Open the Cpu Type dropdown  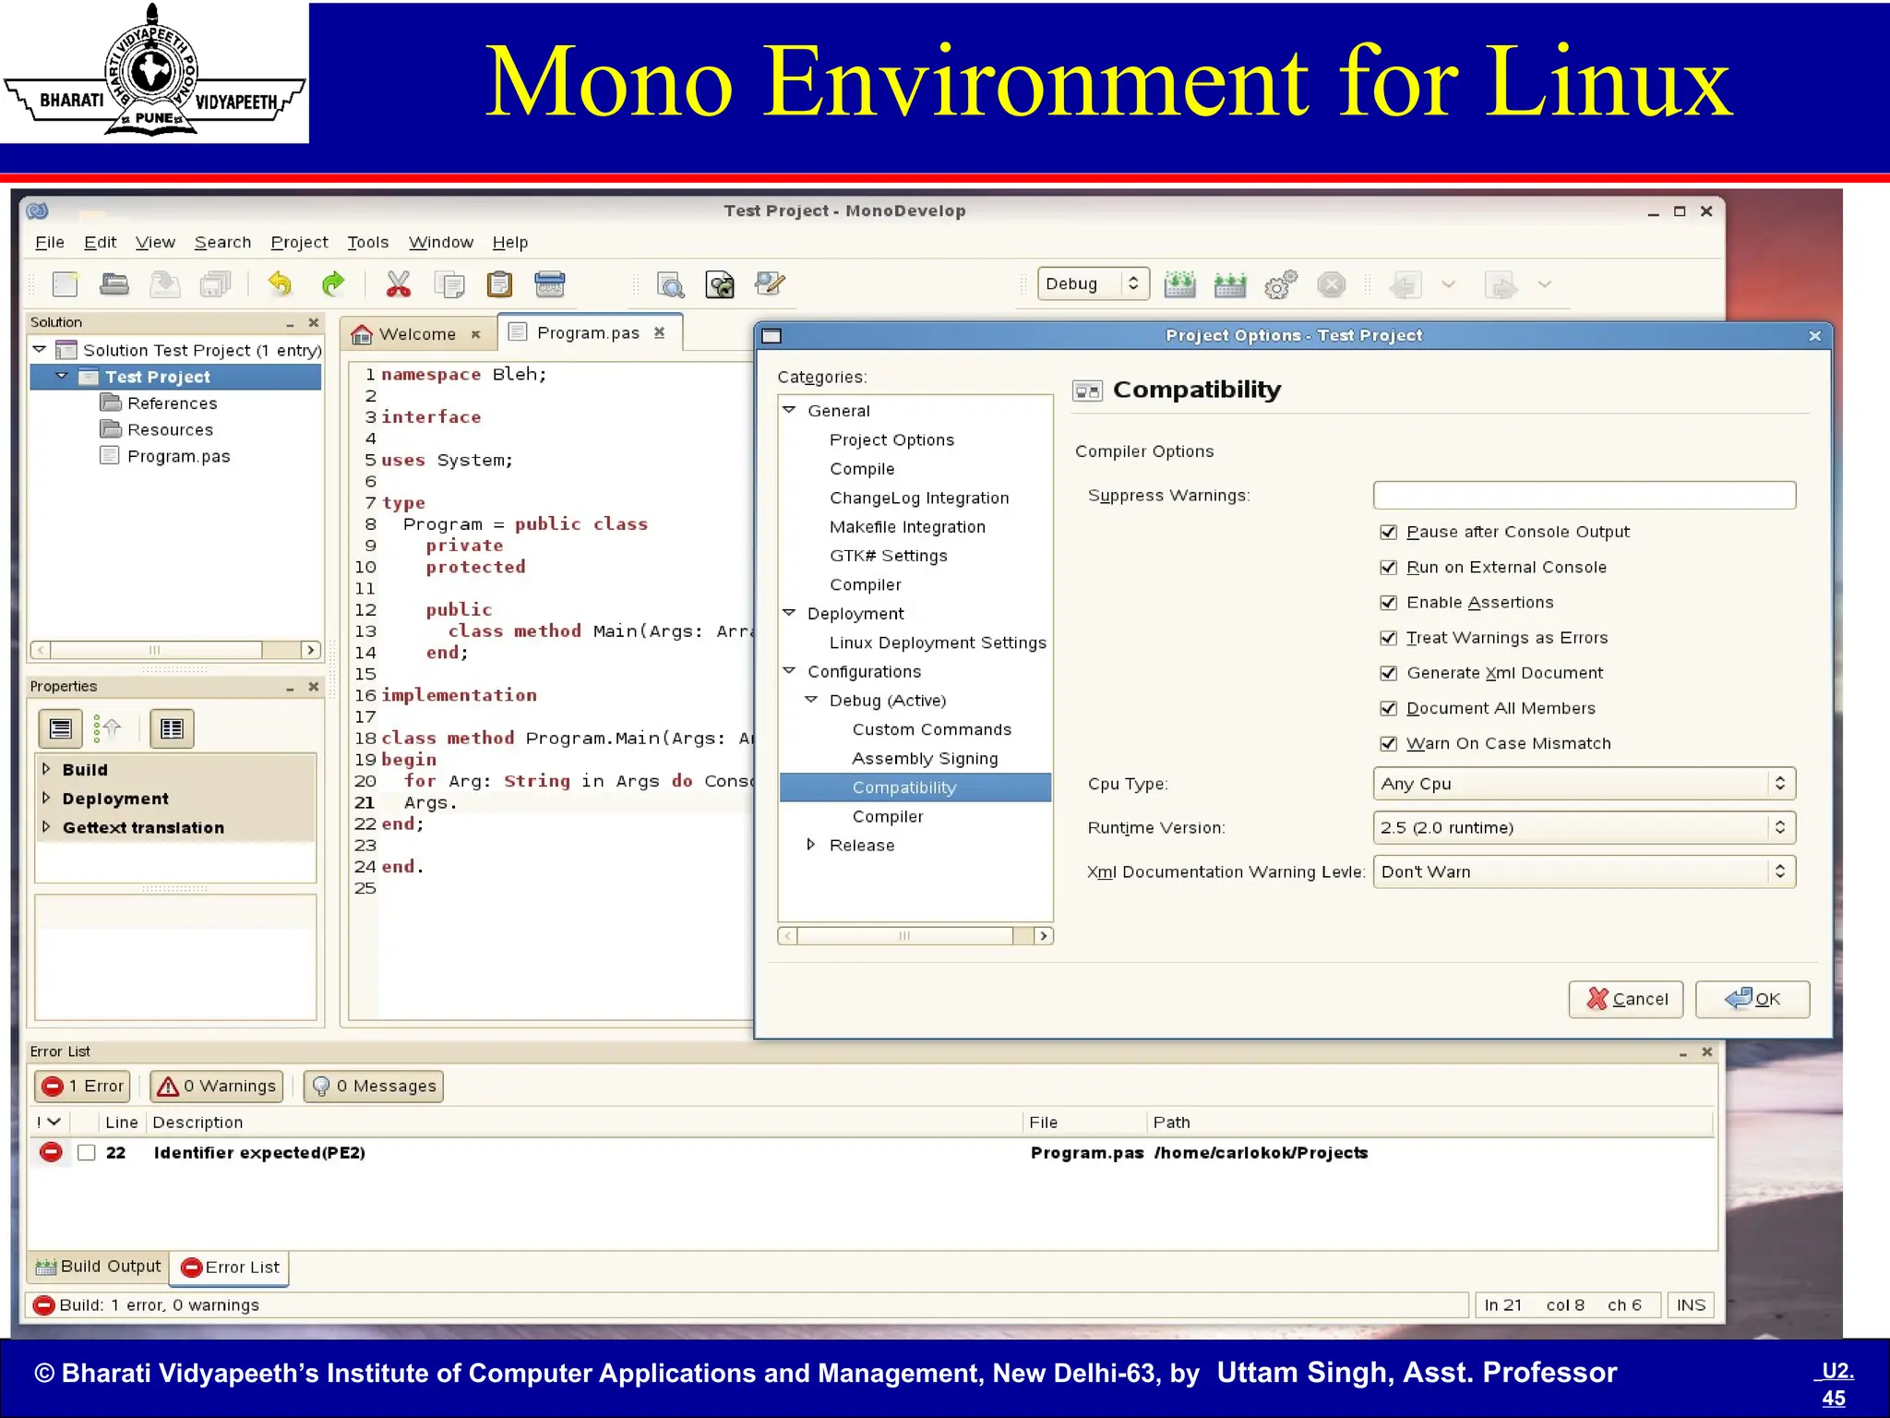pos(1585,784)
